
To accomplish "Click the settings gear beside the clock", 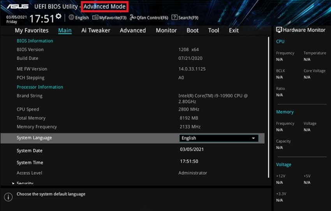I will point(58,16).
